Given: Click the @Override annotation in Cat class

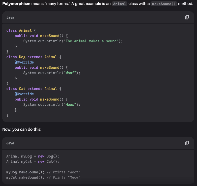Looking at the screenshot, I should point(24,94).
